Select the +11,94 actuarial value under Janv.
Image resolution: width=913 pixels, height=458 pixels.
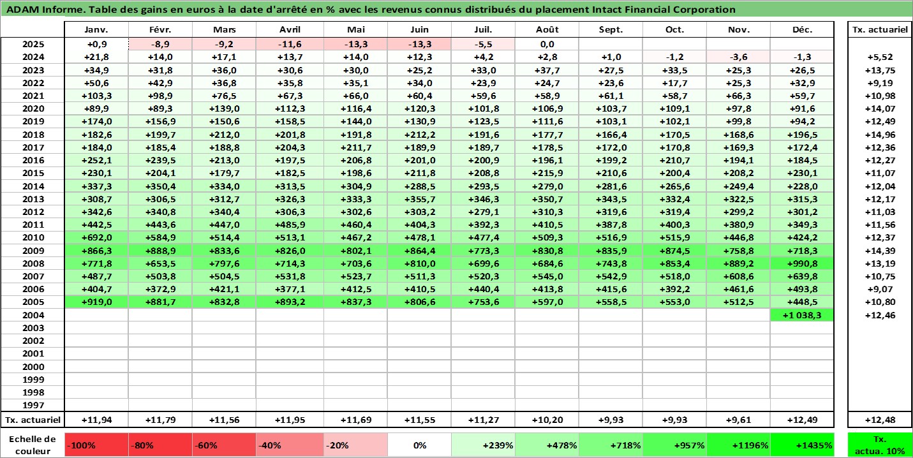click(97, 420)
